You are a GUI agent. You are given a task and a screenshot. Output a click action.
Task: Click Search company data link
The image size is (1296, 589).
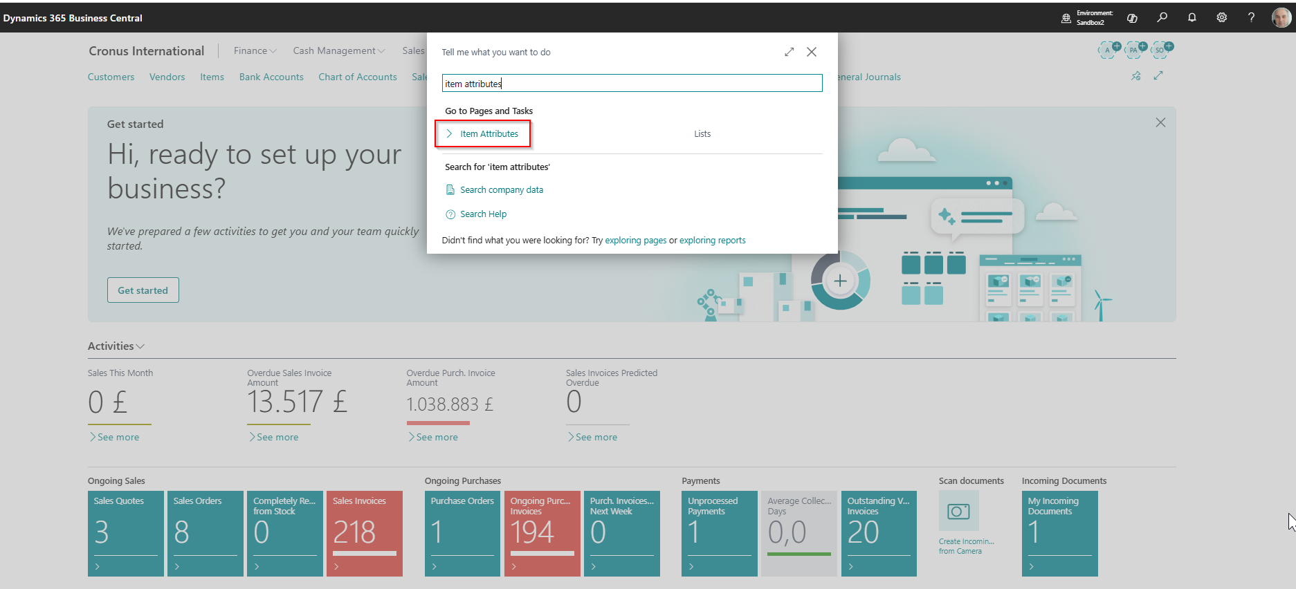tap(501, 189)
